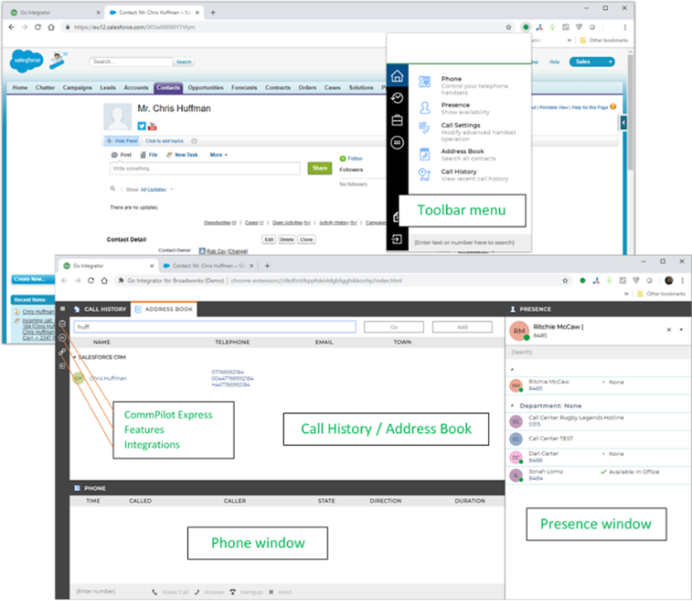Viewport: 692px width, 601px height.
Task: Collapse the unnamed group above Ritchie McCaw row
Action: 512,369
